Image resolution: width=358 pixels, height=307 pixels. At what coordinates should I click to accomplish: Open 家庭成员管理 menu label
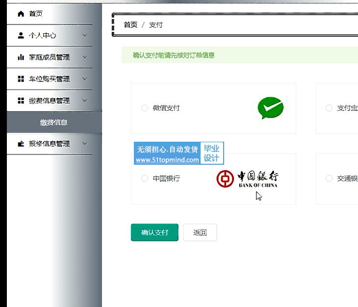pyautogui.click(x=50, y=57)
